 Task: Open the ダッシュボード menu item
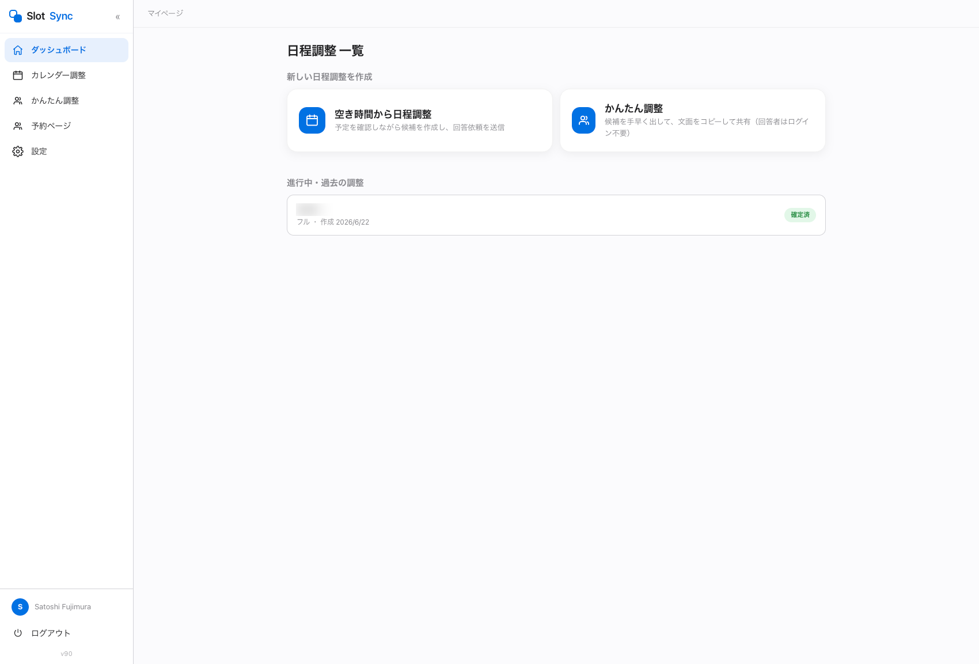[x=66, y=50]
